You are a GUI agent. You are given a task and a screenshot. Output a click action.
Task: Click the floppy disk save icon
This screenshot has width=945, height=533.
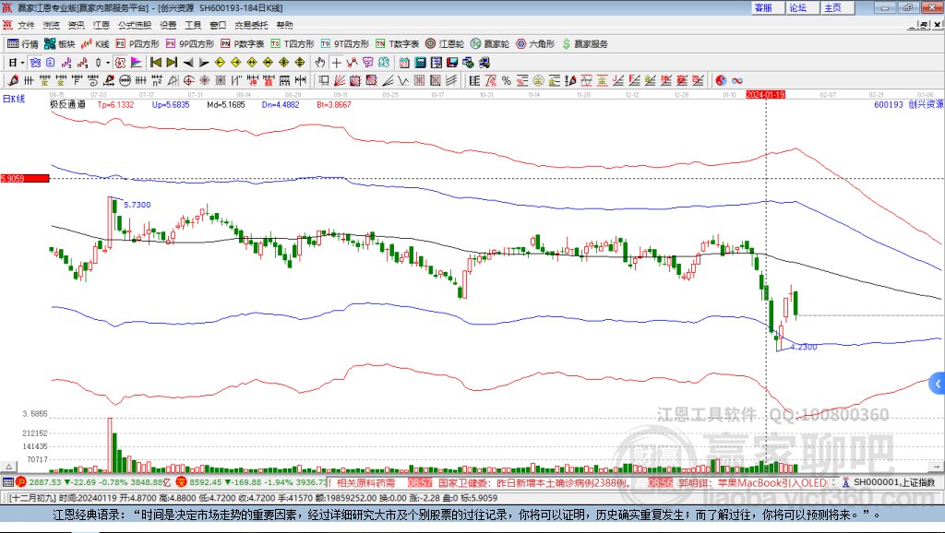tap(452, 63)
